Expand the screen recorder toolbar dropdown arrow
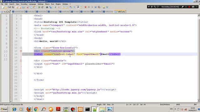 149,7
